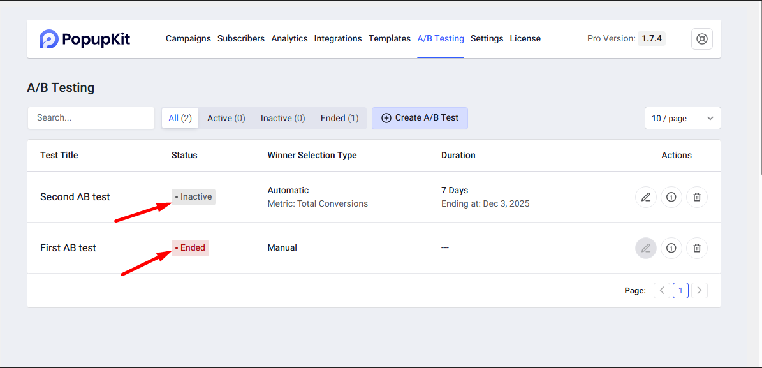The height and width of the screenshot is (368, 762).
Task: Focus the Search input field
Action: tap(91, 118)
